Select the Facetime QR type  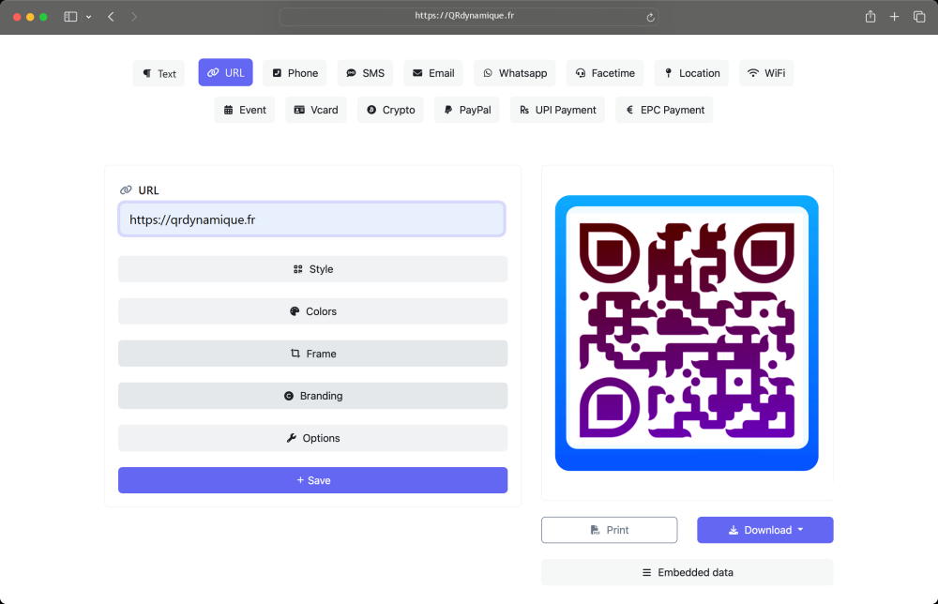coord(605,73)
